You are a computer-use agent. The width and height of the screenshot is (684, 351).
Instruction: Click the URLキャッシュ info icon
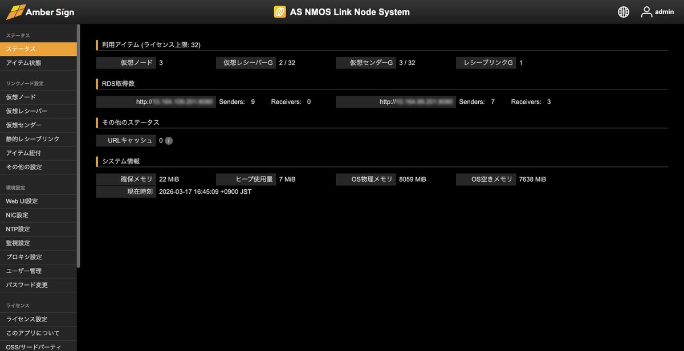[x=169, y=140]
